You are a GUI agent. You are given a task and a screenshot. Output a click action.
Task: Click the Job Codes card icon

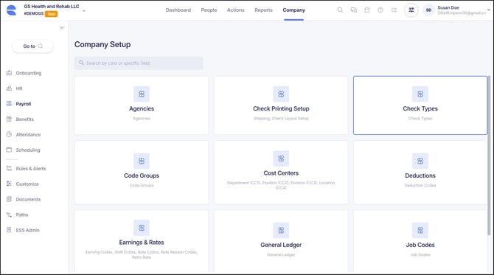[x=420, y=230]
